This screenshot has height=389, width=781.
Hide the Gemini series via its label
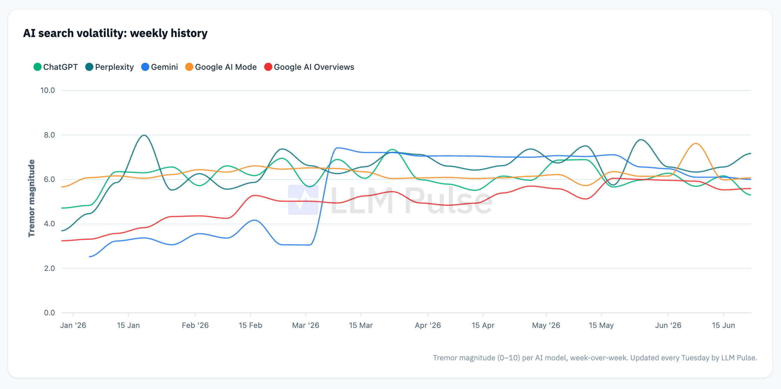(164, 67)
